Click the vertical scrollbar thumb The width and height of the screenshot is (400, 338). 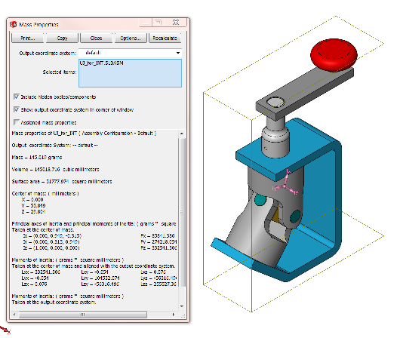click(182, 212)
